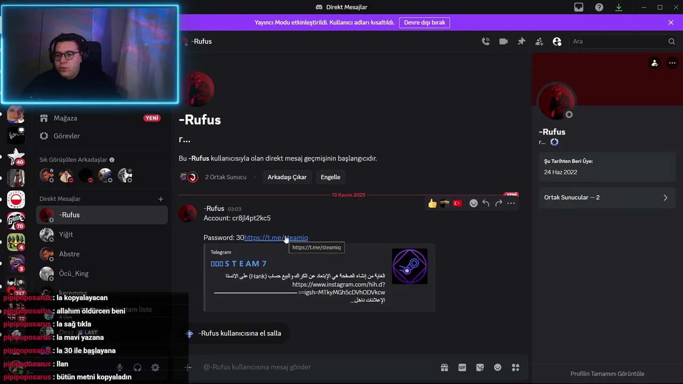Screen dimensions: 683x384
Task: Open Görevler in the sidebar
Action: click(100, 136)
